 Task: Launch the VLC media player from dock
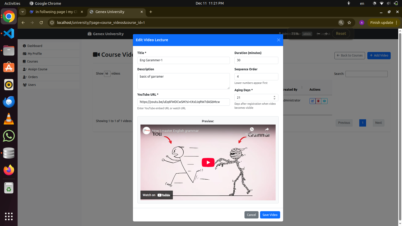coord(9,119)
